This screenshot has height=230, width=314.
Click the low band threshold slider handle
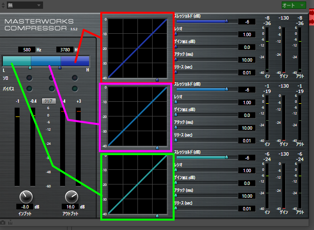point(226,157)
